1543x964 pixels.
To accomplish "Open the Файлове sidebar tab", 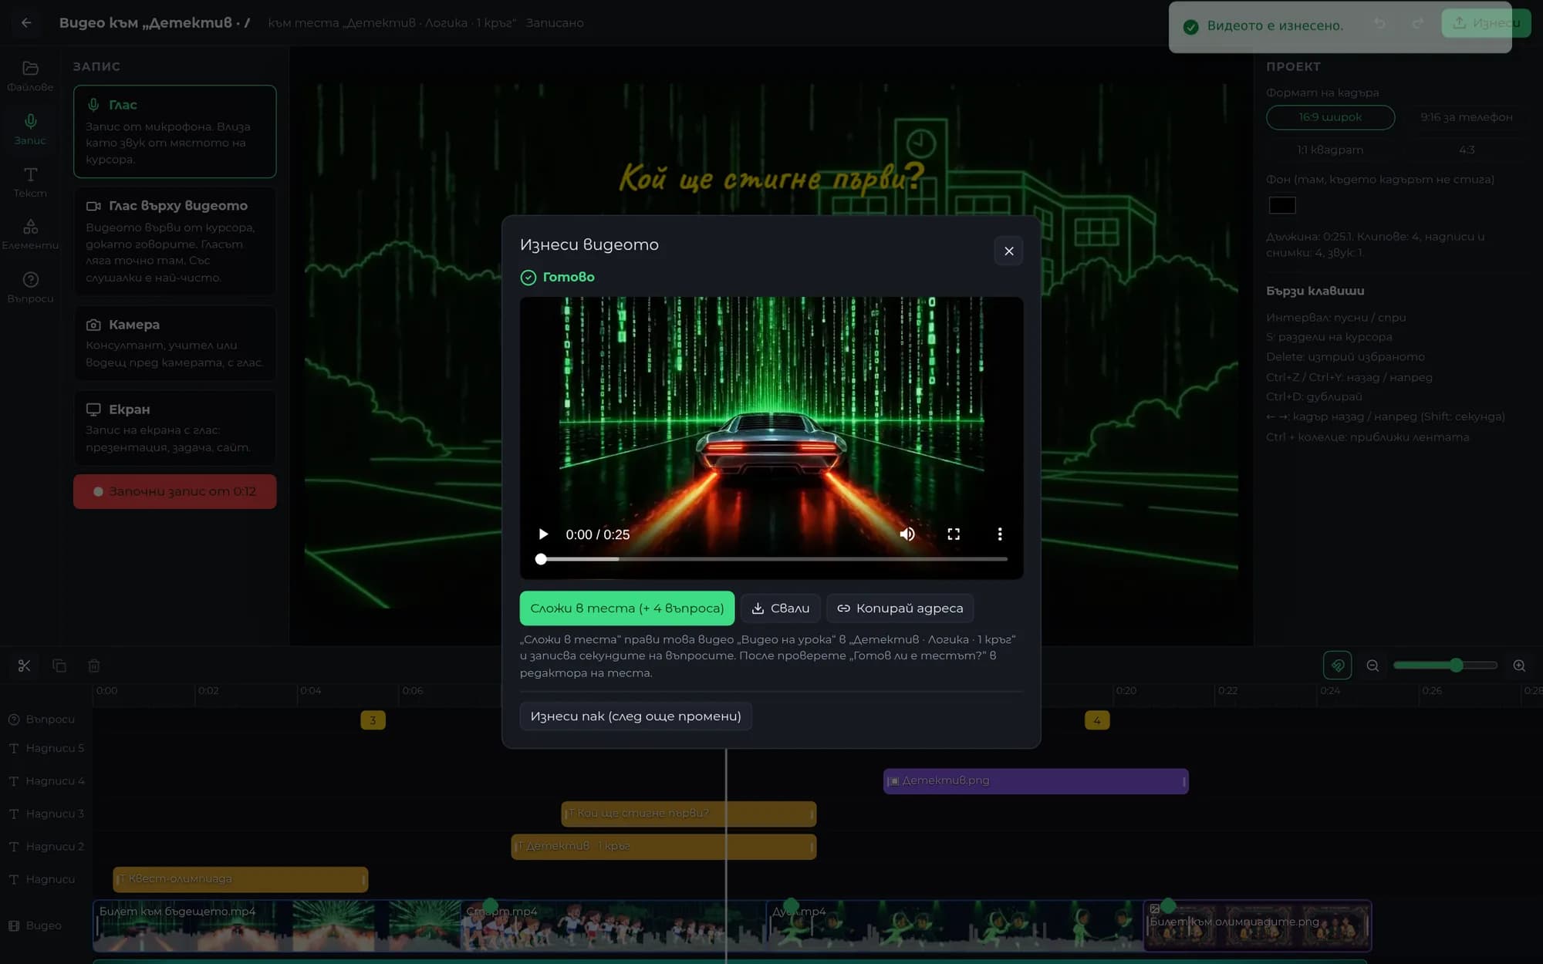I will click(x=30, y=76).
